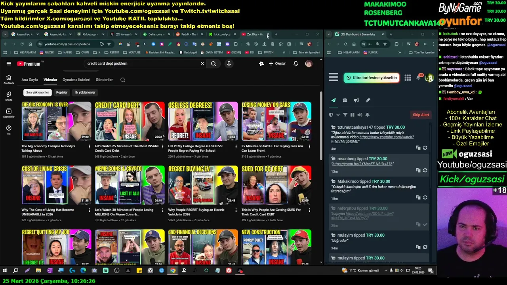Expand the chevron next to shield icon

[x=338, y=115]
